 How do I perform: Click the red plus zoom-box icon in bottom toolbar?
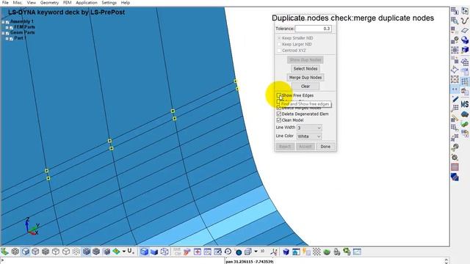[198, 252]
